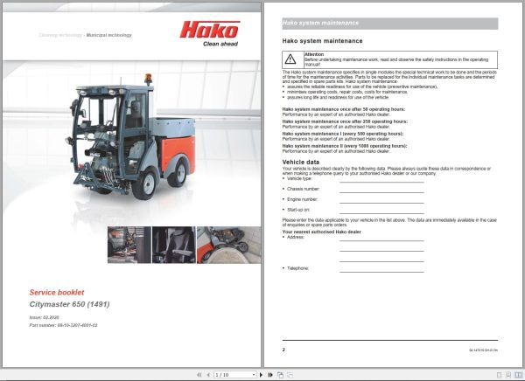
Task: Click 'Your nearest authorised Hako dealer' text
Action: coord(321,232)
